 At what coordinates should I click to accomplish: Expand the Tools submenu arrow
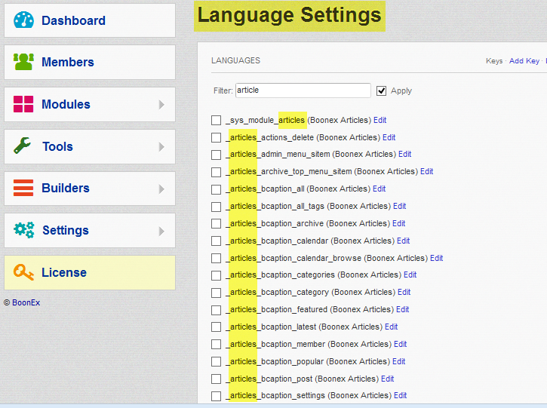pyautogui.click(x=161, y=146)
